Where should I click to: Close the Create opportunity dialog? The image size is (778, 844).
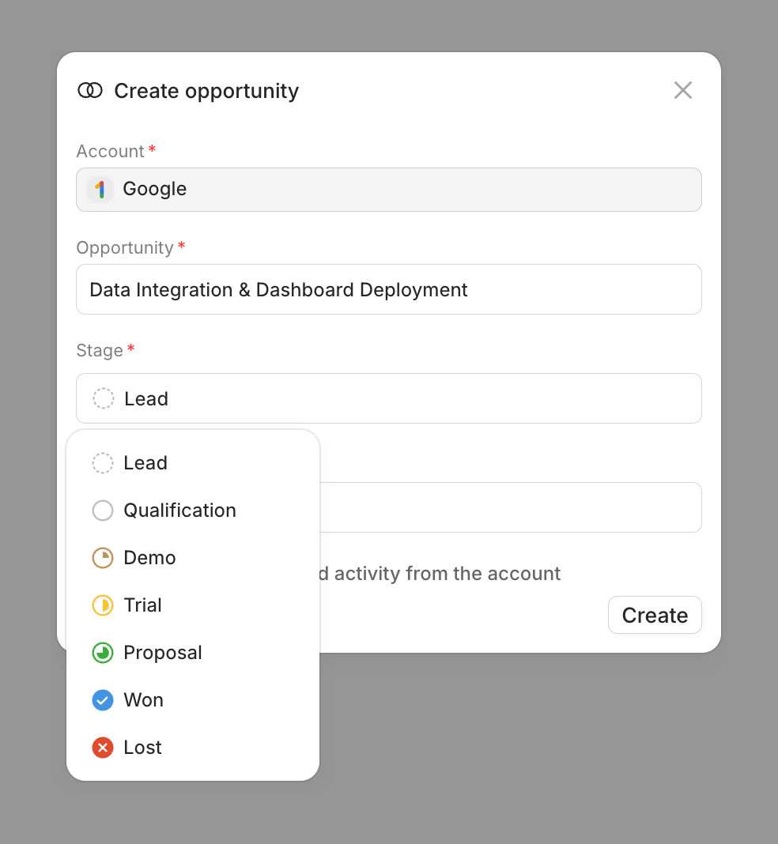click(682, 91)
